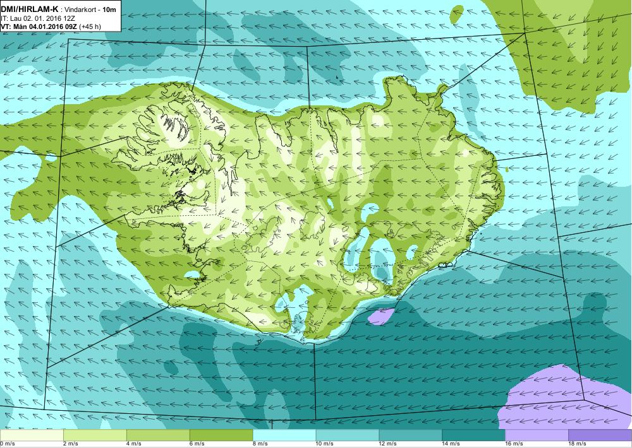Image resolution: width=632 pixels, height=448 pixels.
Task: Select the light cyan 8–10 m/s legend swatch
Action: 284,435
